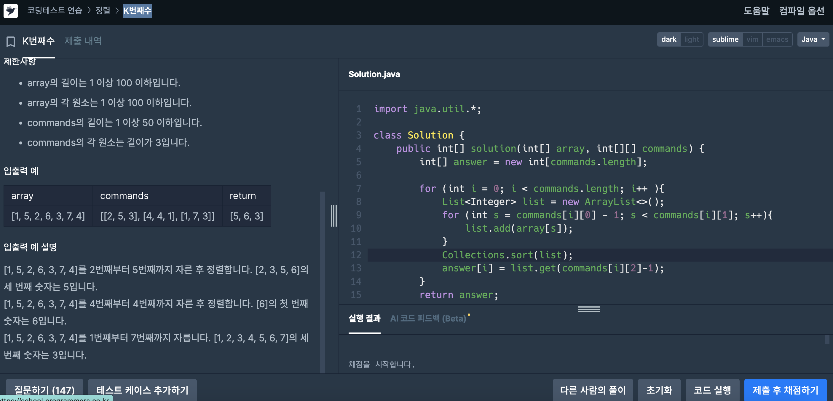This screenshot has height=401, width=833.
Task: Click 'array의 길이는 1 이상 100 이하입니다.' bullet
Action: [104, 83]
